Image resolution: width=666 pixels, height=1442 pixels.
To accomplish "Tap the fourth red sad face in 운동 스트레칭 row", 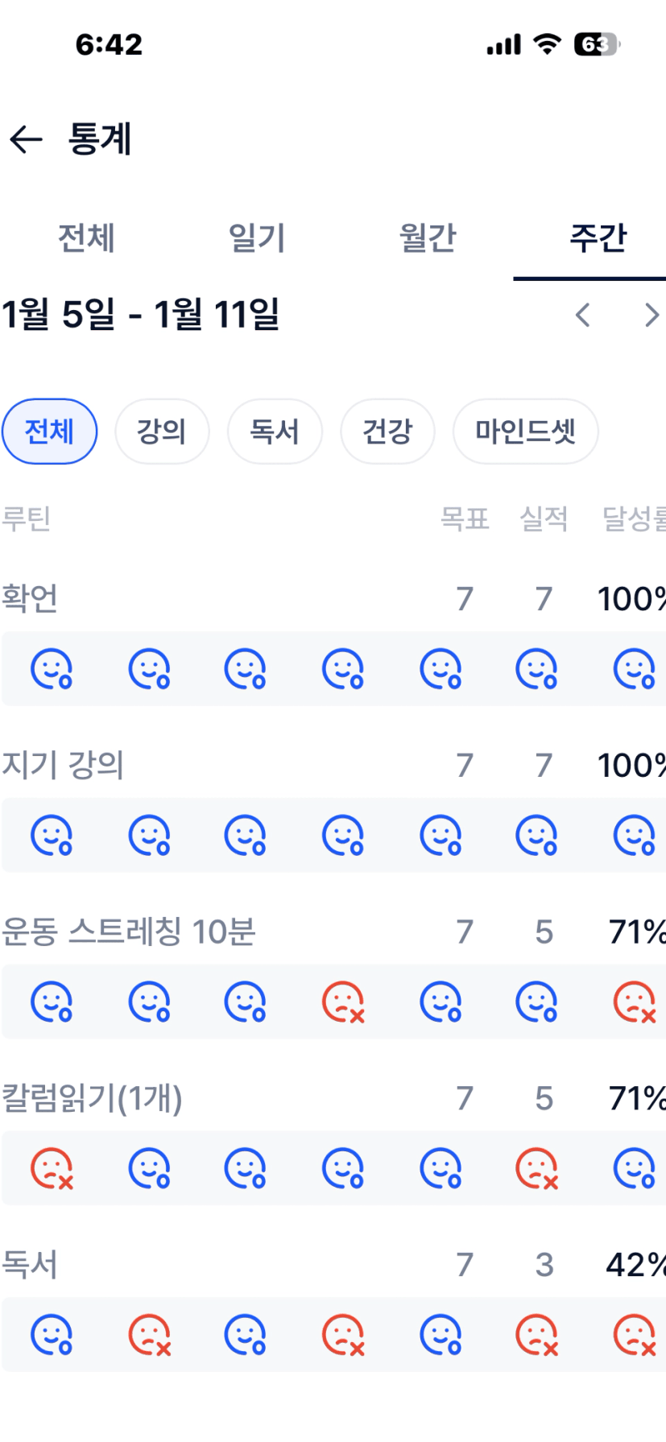I will (x=343, y=1002).
